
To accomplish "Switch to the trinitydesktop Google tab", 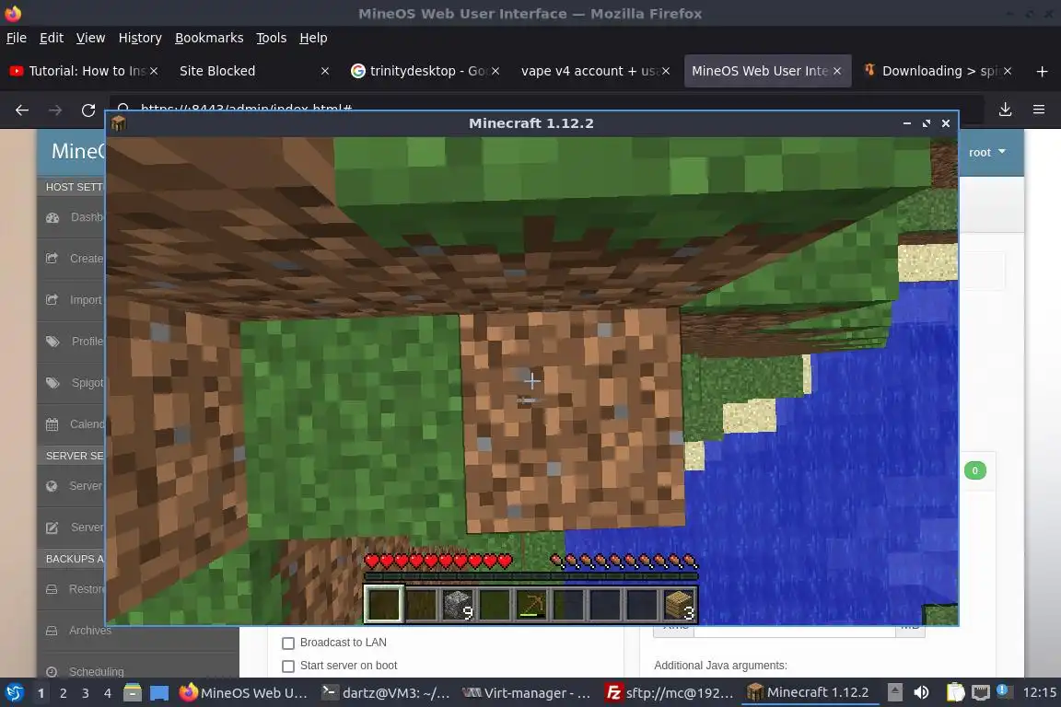I will 425,71.
